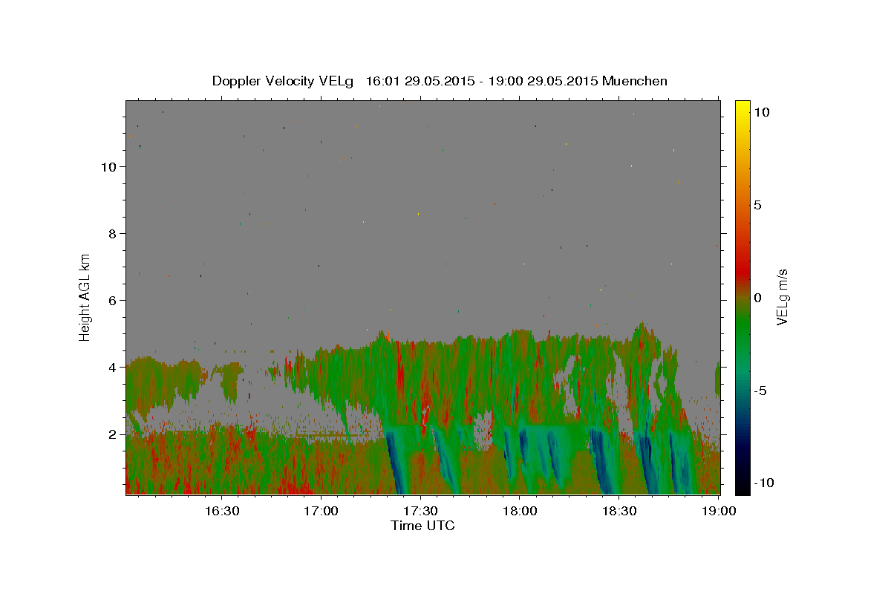Click the 19:00 time tick label
891x594 pixels.
tap(719, 511)
